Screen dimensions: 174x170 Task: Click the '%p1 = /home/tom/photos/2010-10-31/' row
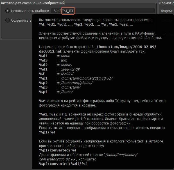(x=76, y=78)
